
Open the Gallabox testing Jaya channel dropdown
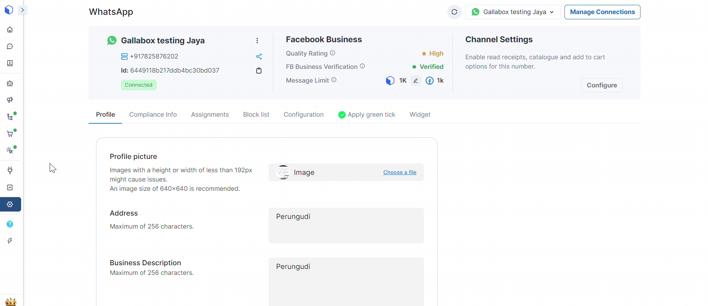[513, 12]
